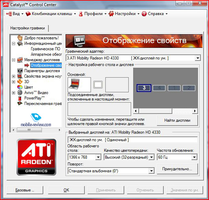
Task: Click the small empty display slot icon
Action: pyautogui.click(x=98, y=85)
